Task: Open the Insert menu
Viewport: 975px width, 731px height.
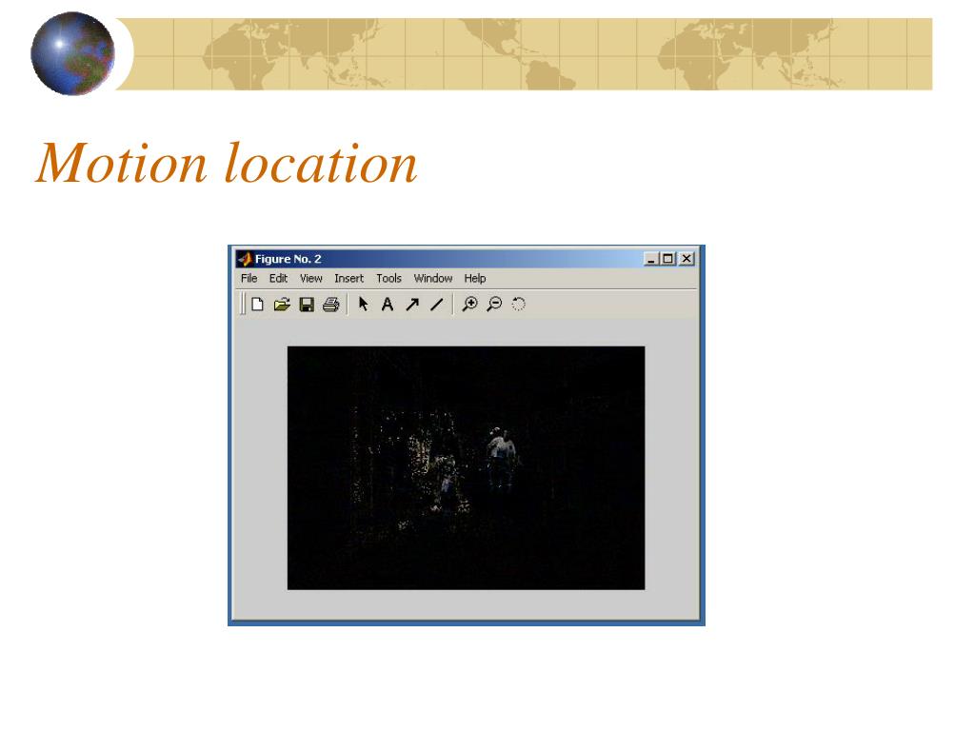Action: [x=348, y=278]
